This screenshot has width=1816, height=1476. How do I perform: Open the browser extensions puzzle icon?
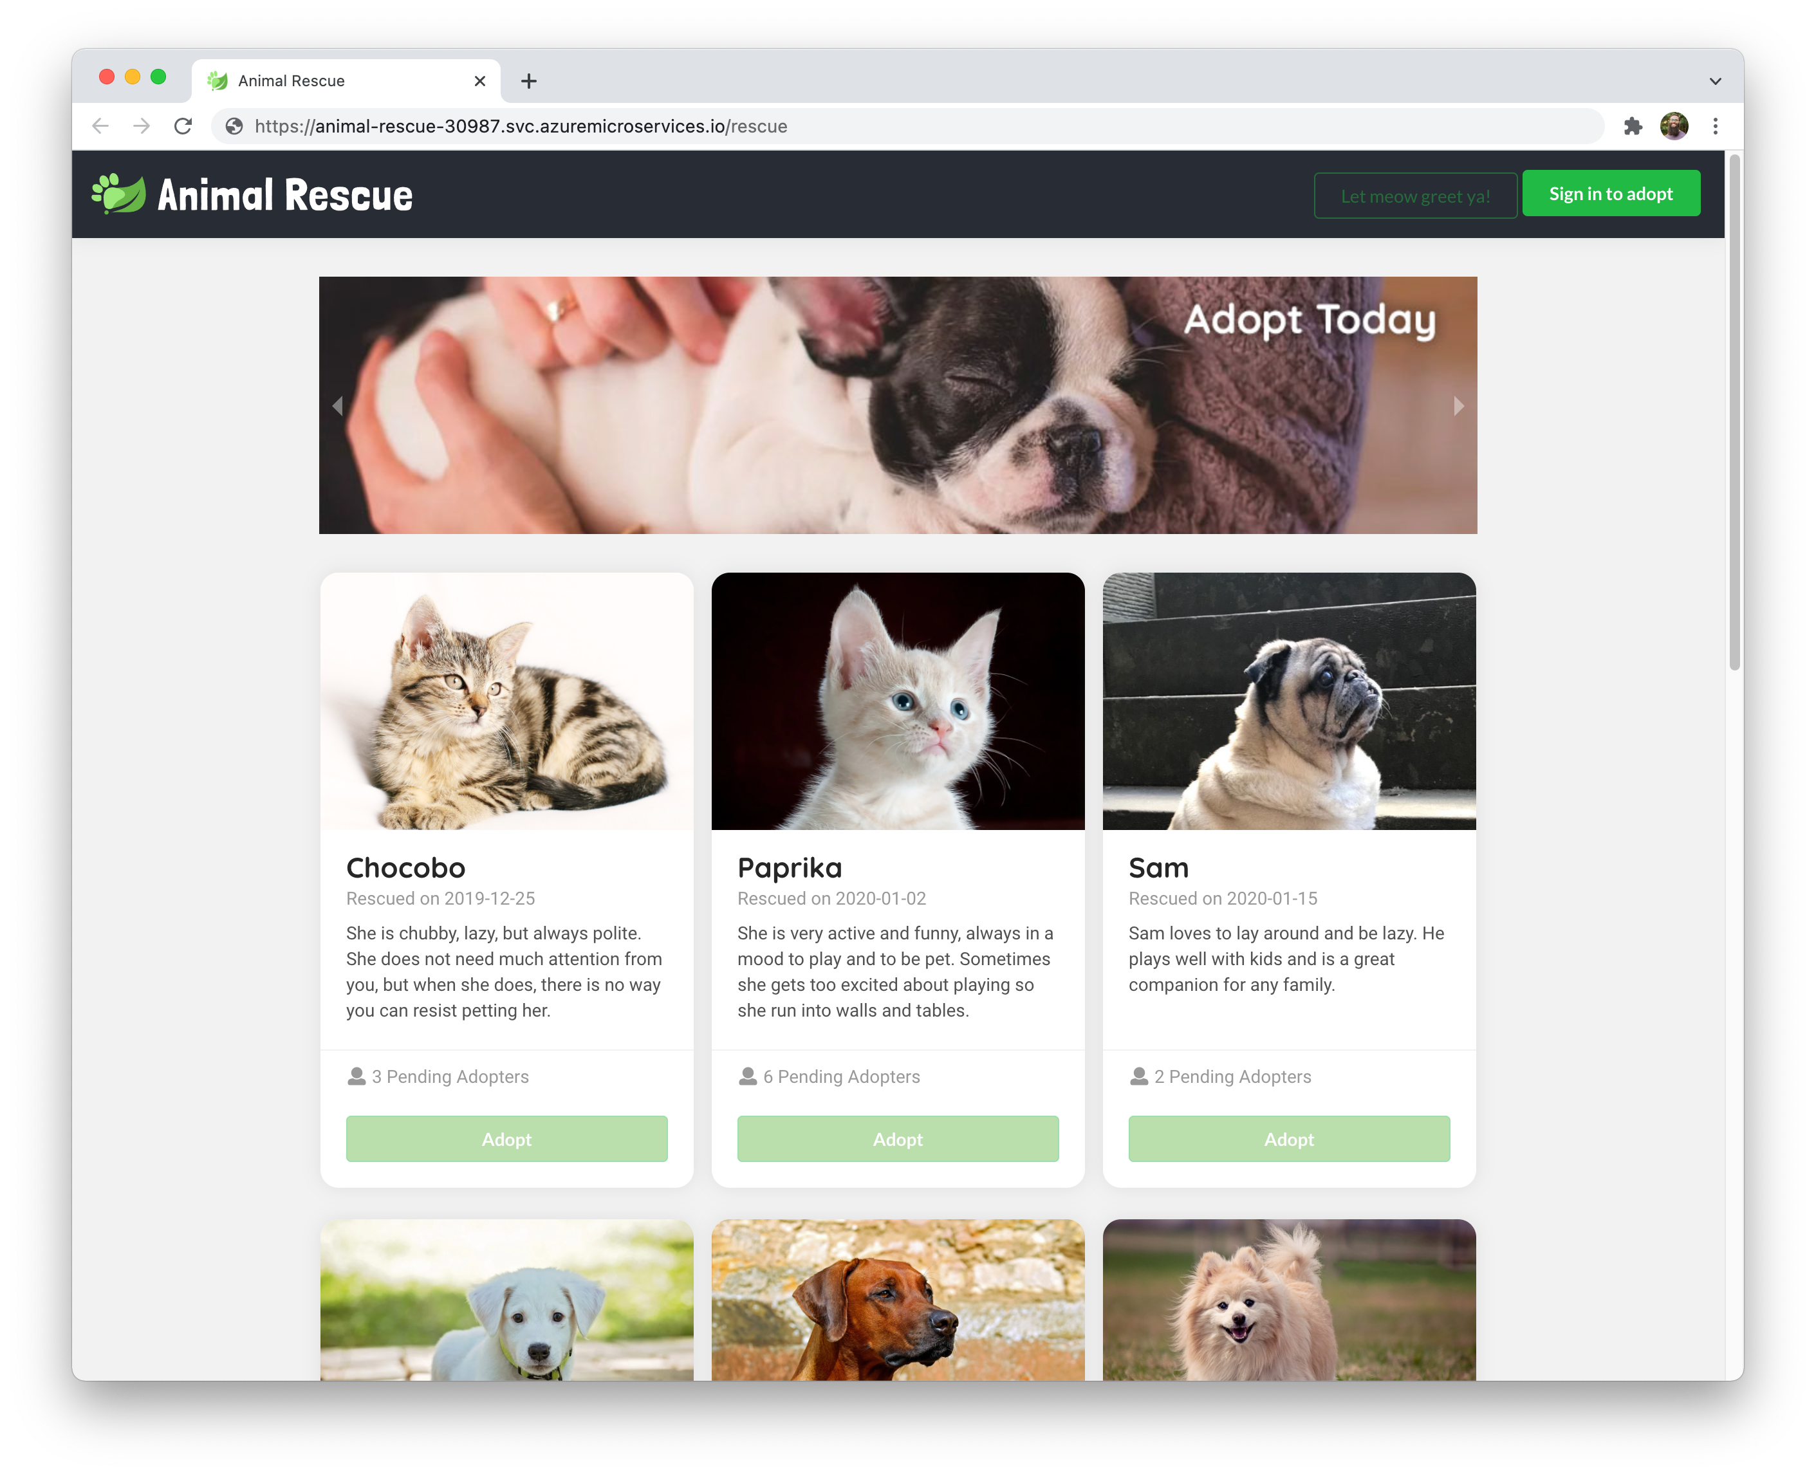pos(1633,127)
